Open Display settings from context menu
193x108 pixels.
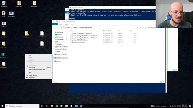pyautogui.click(x=39, y=75)
